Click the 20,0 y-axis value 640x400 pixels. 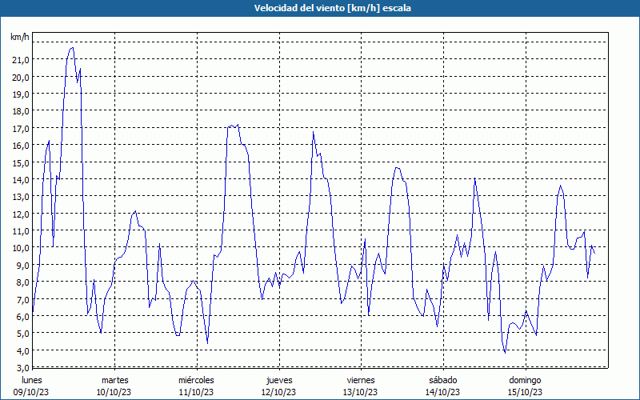[21, 77]
